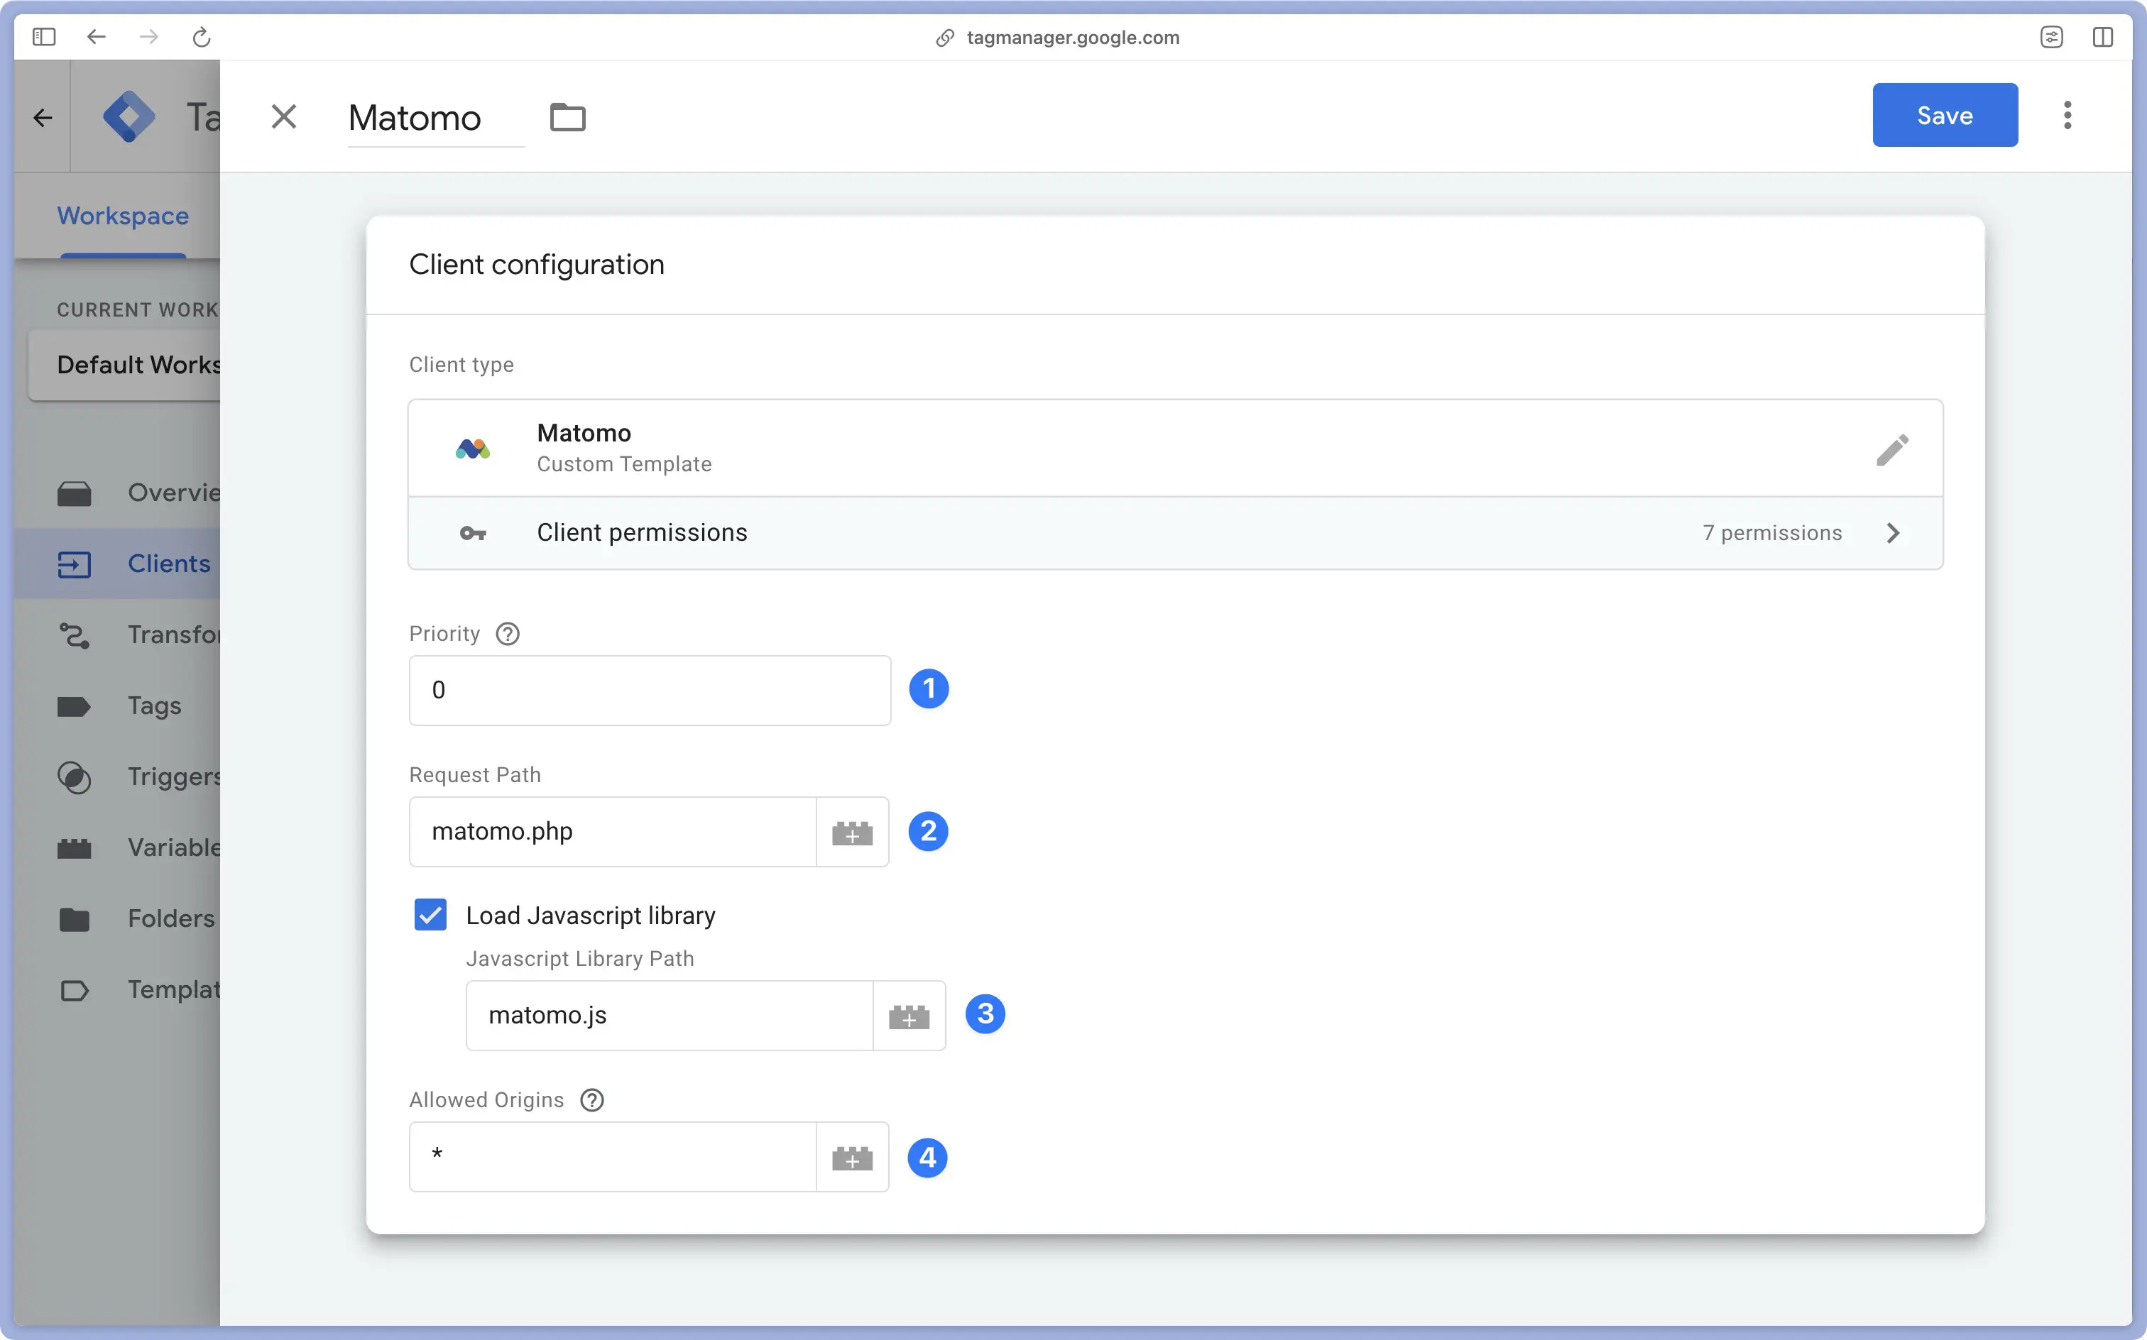Open the Overview section in the sidebar
The width and height of the screenshot is (2147, 1340).
[x=118, y=493]
